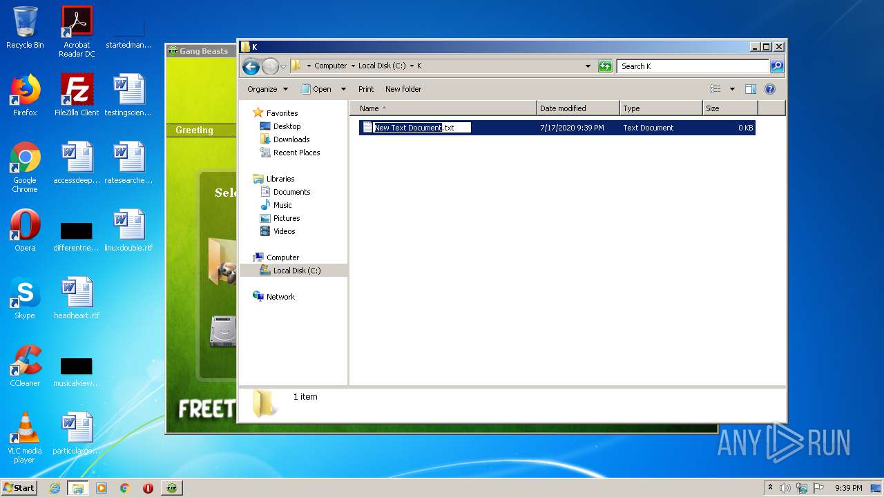Click the Search K input field

693,66
